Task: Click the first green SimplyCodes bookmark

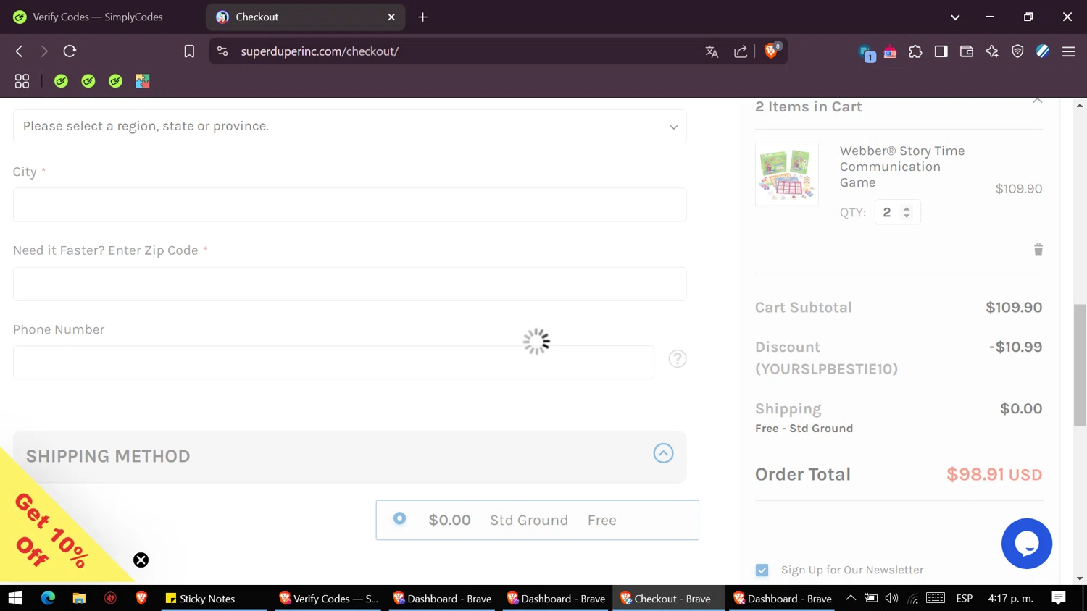Action: (x=61, y=81)
